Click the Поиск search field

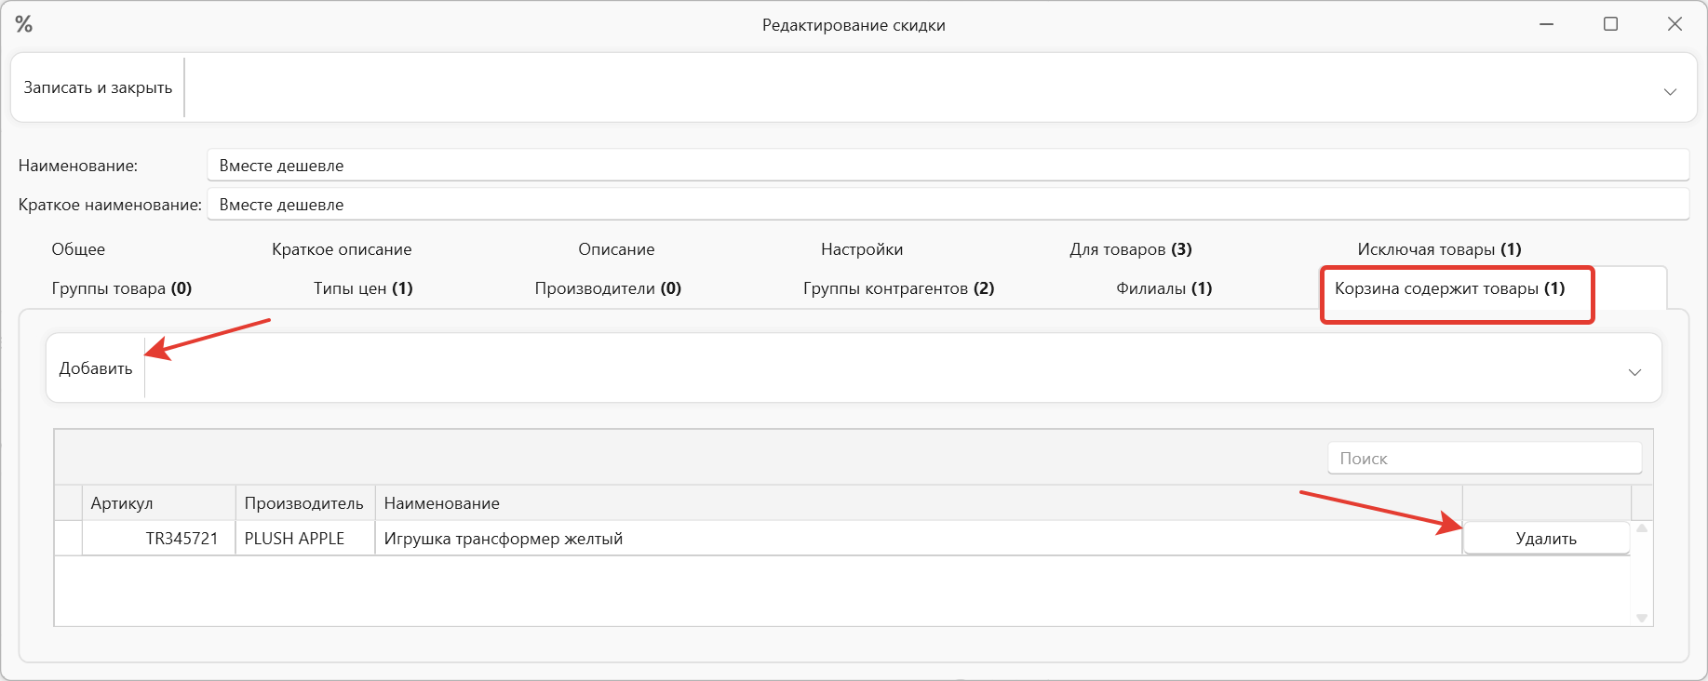click(1484, 458)
